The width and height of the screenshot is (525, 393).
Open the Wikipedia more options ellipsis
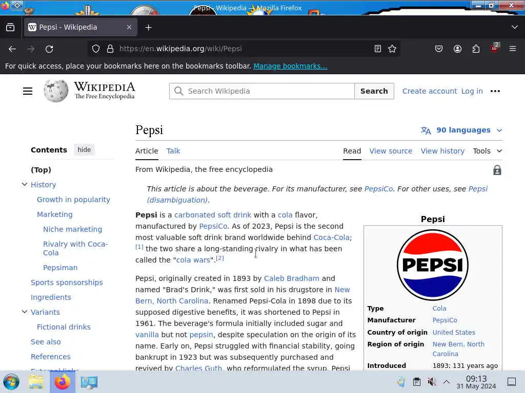tap(495, 91)
